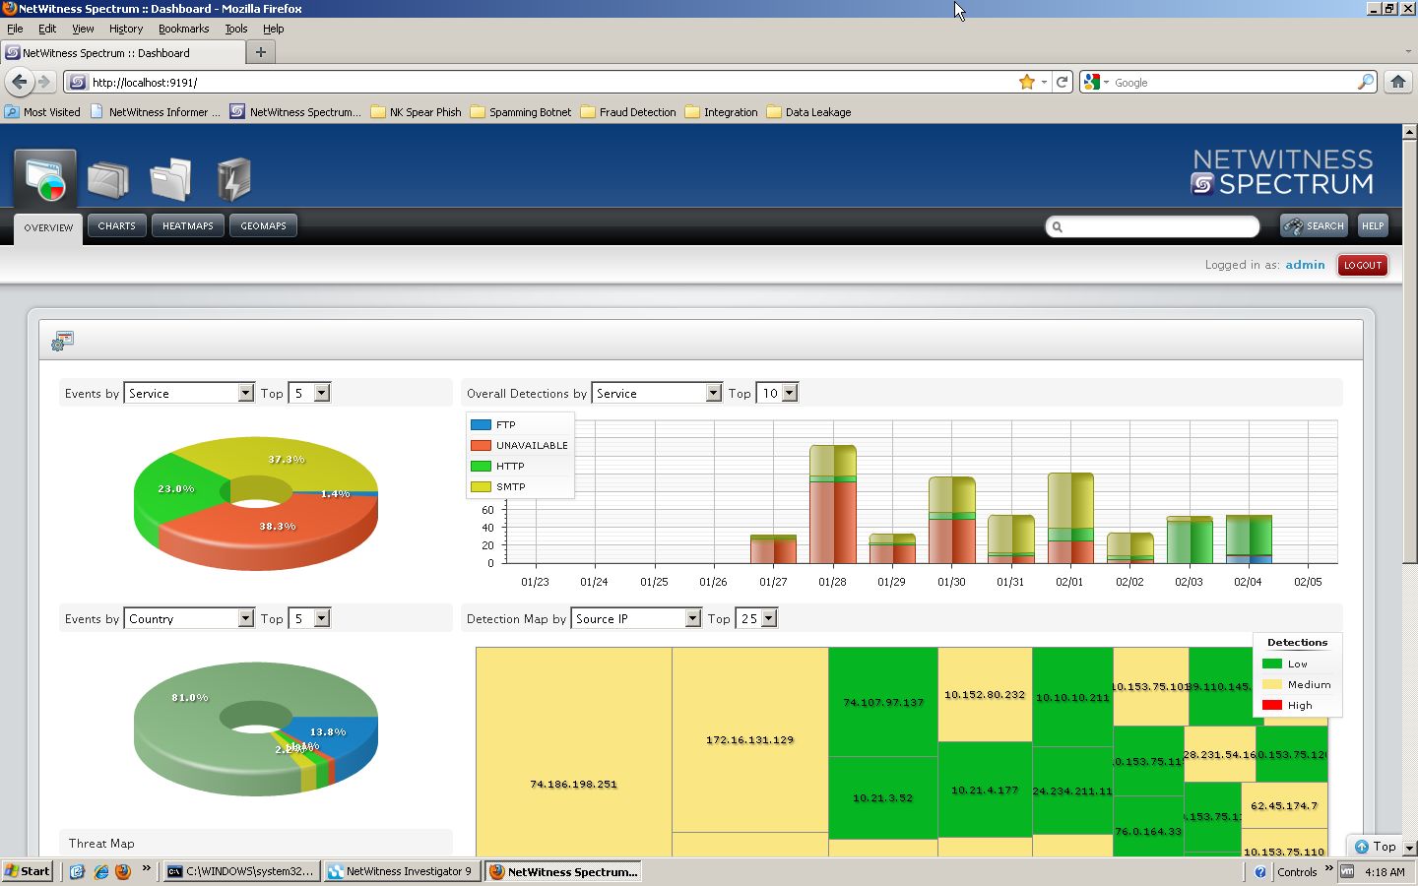The width and height of the screenshot is (1418, 886).
Task: Open the File menu
Action: 15,29
